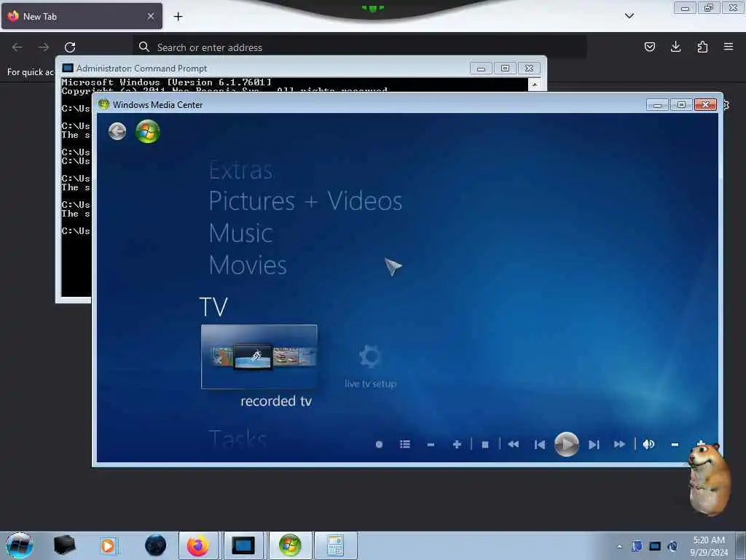The height and width of the screenshot is (560, 746).
Task: Fast forward playback in Media Center
Action: tap(619, 444)
